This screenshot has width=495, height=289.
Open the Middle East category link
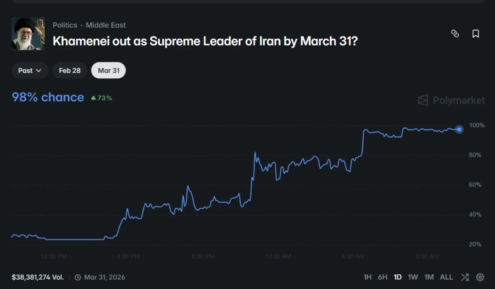(106, 25)
